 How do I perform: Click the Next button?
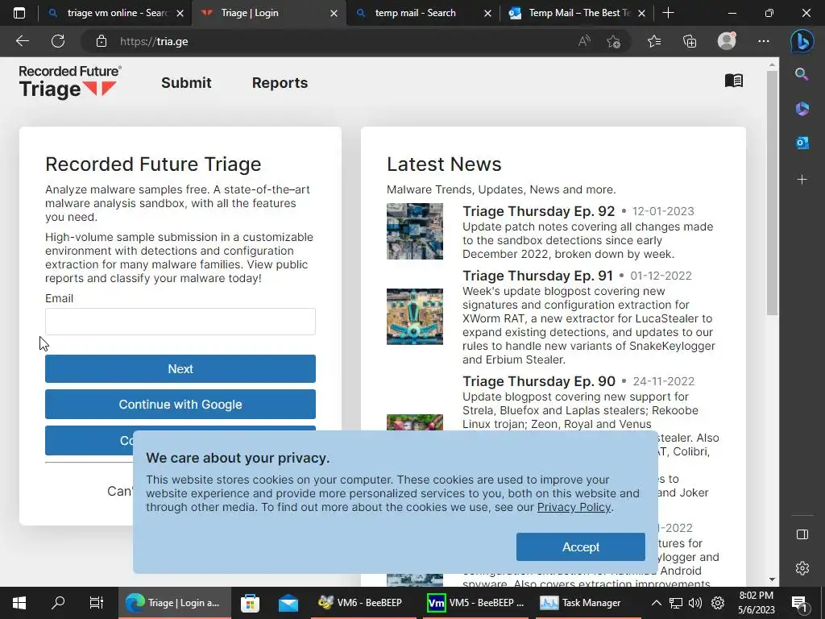[180, 369]
